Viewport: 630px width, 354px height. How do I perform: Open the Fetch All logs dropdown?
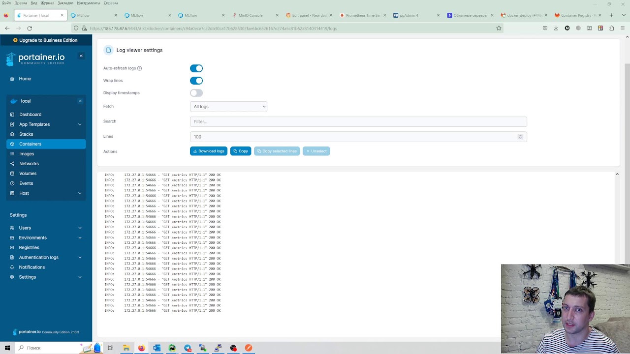point(228,107)
